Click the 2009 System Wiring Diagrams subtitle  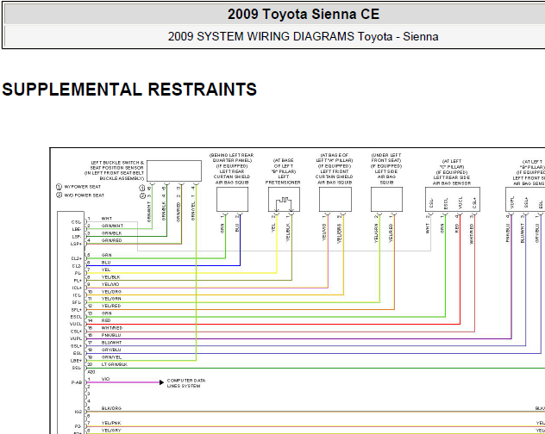[x=303, y=36]
